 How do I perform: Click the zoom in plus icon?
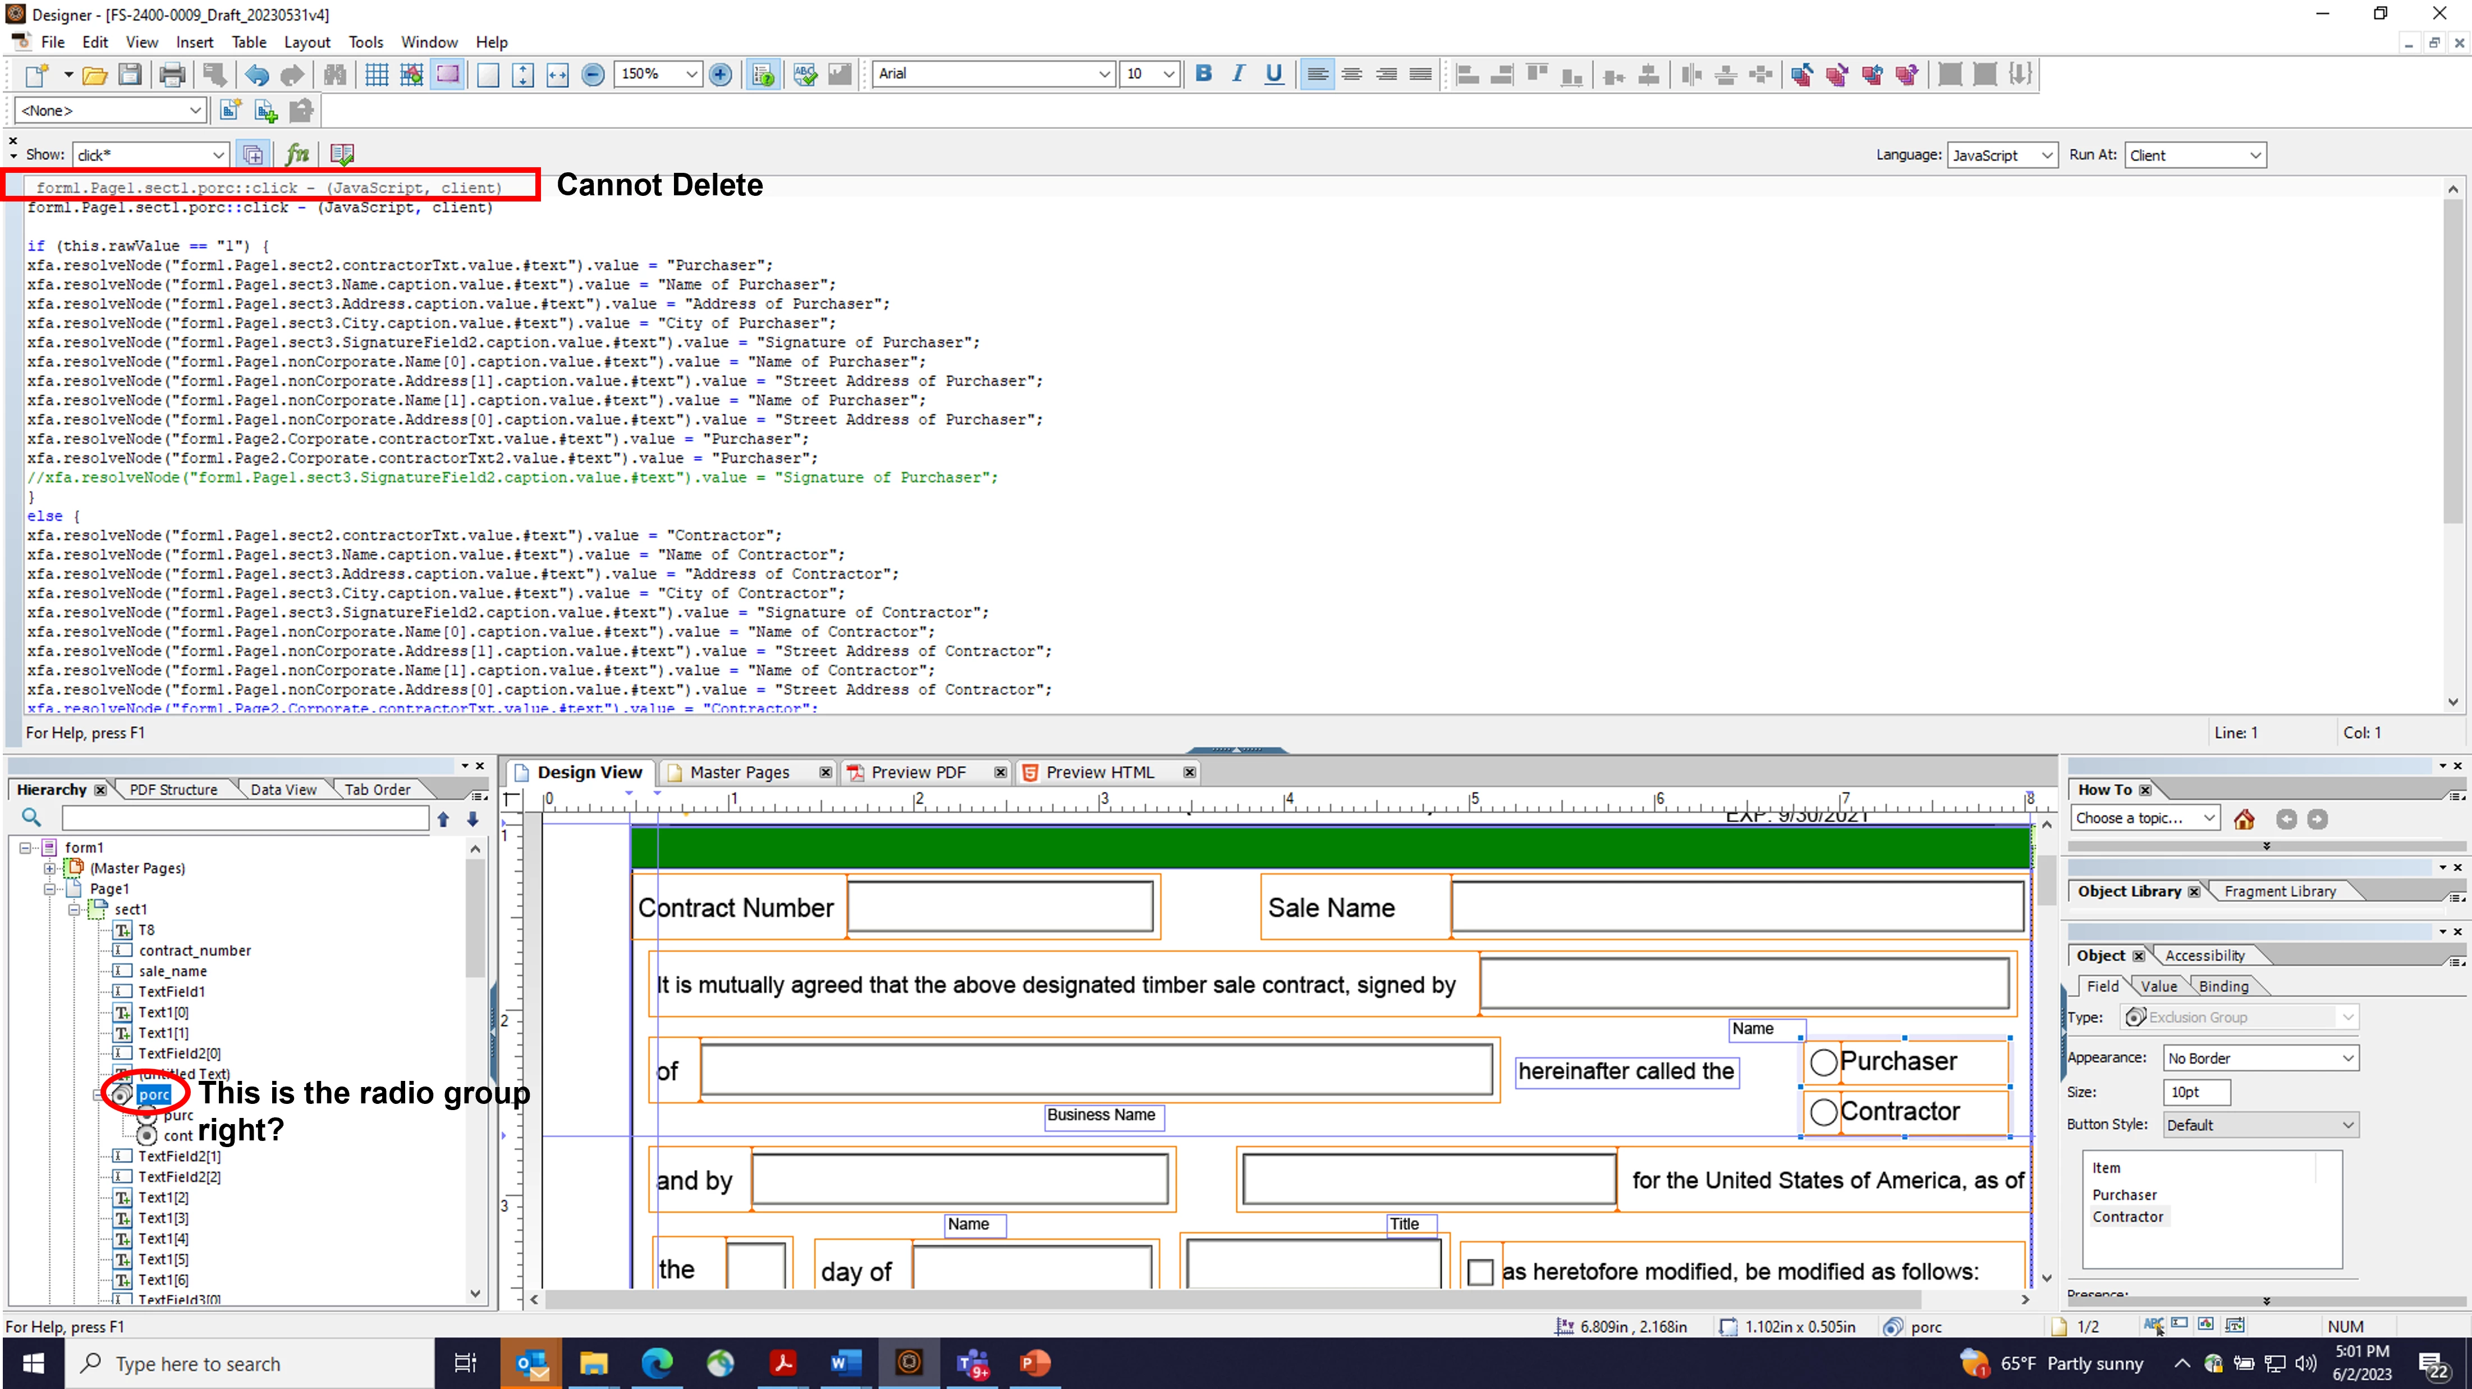[721, 74]
